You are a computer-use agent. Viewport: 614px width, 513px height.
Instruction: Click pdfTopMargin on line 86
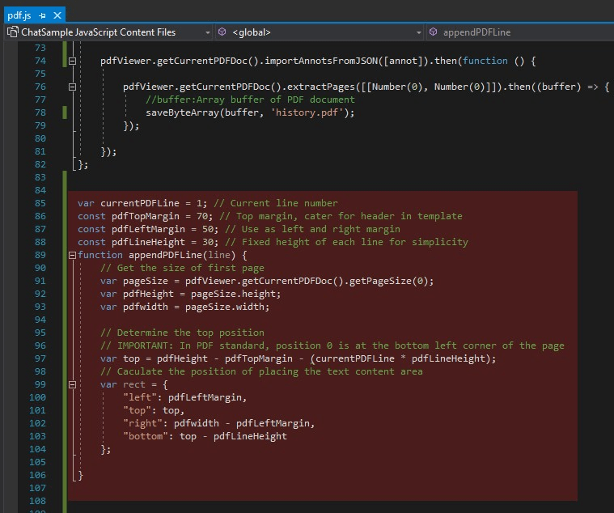click(x=146, y=216)
